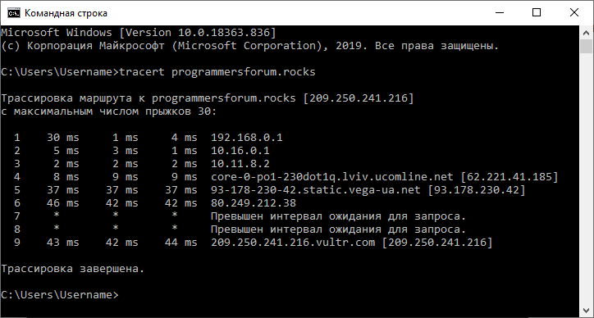This screenshot has width=594, height=318.
Task: Click the Командная строка title text
Action: (66, 13)
